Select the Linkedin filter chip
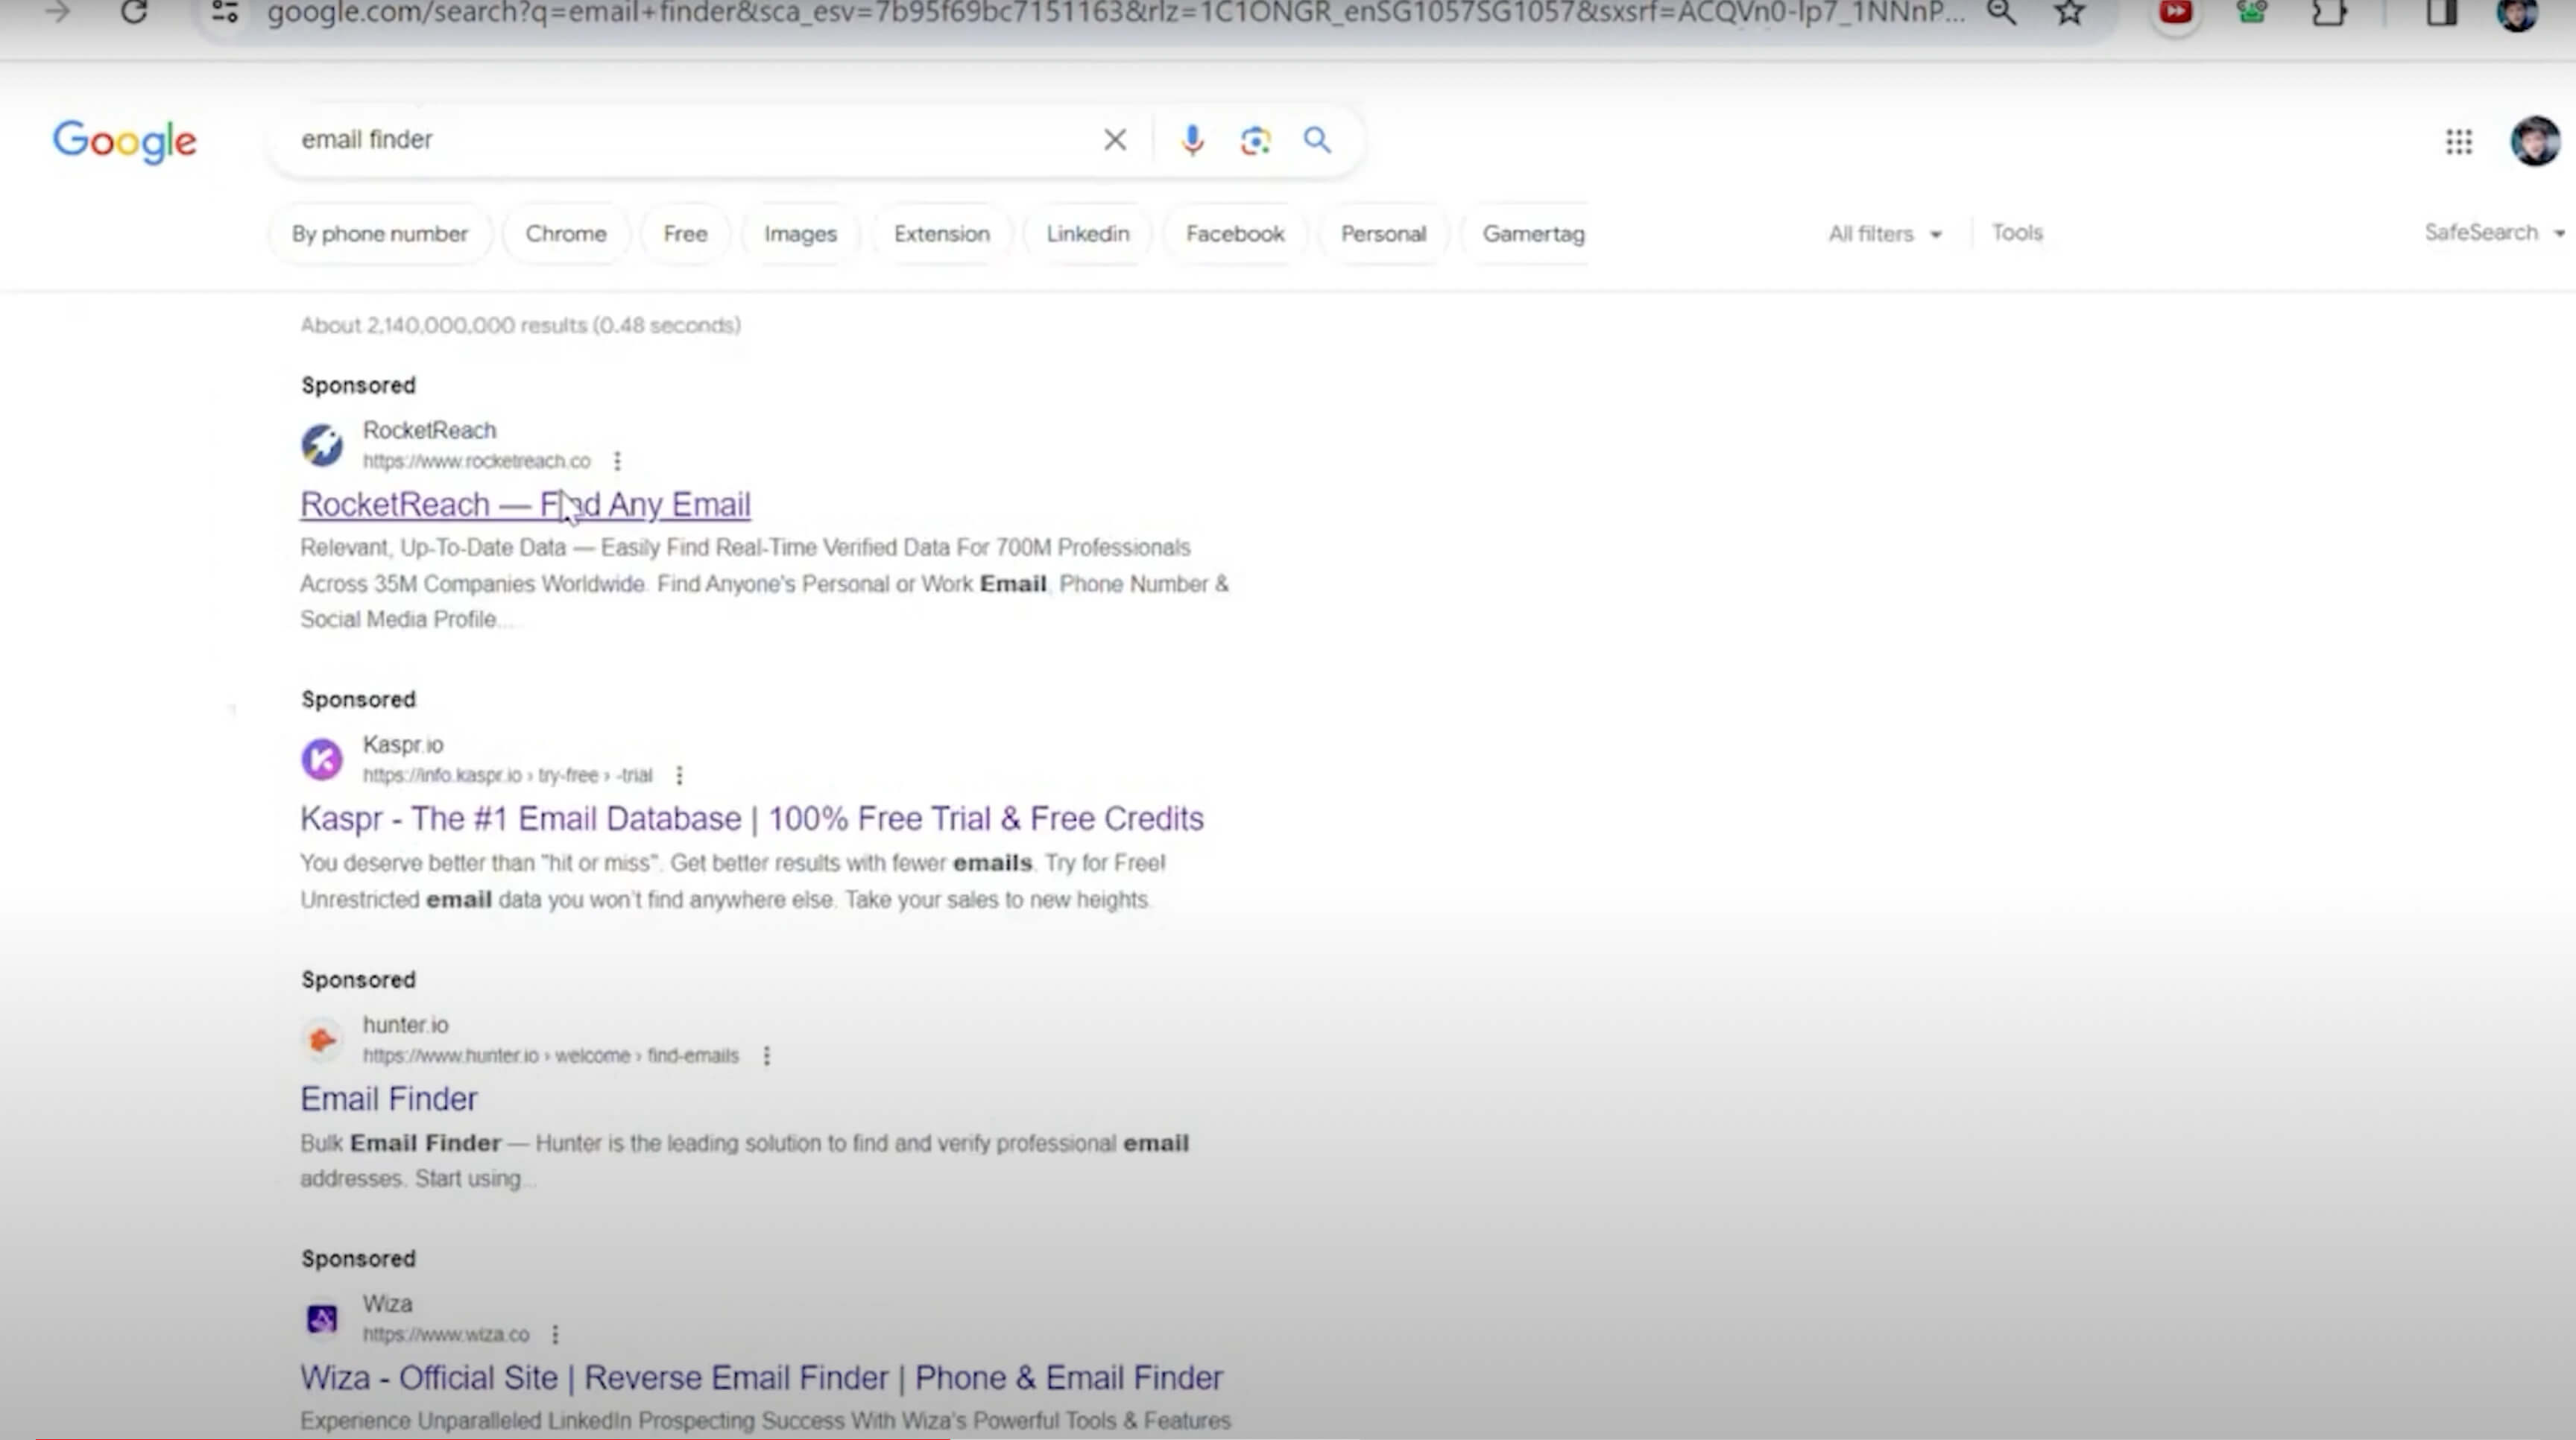 tap(1087, 234)
